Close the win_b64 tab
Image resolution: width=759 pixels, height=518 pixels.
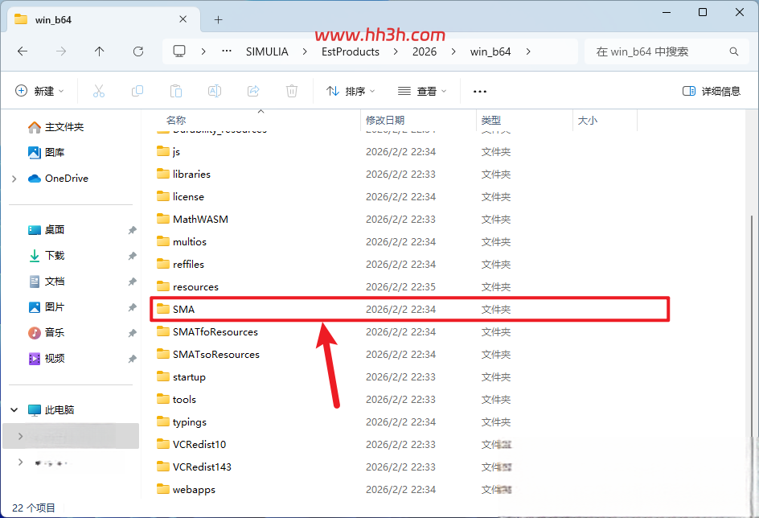(x=183, y=19)
